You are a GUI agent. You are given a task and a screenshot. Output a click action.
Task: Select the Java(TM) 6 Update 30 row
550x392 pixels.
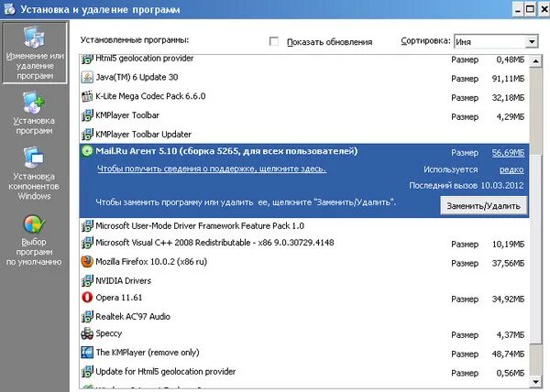304,78
